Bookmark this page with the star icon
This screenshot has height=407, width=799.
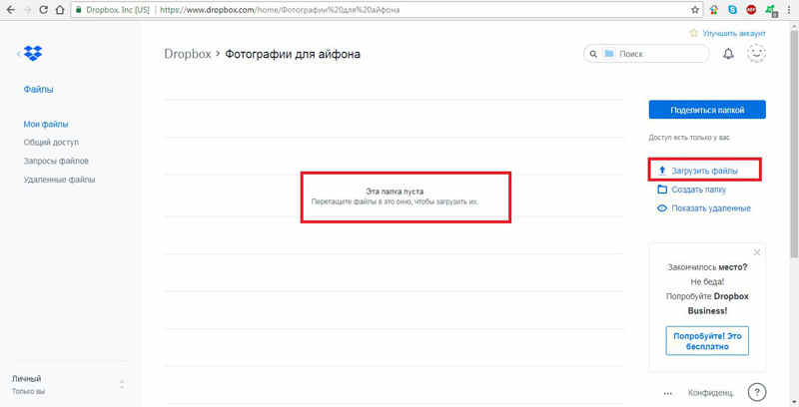coord(695,10)
